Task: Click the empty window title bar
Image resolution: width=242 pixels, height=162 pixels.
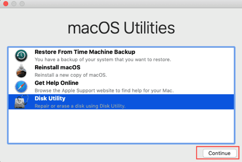Action: pyautogui.click(x=121, y=3)
